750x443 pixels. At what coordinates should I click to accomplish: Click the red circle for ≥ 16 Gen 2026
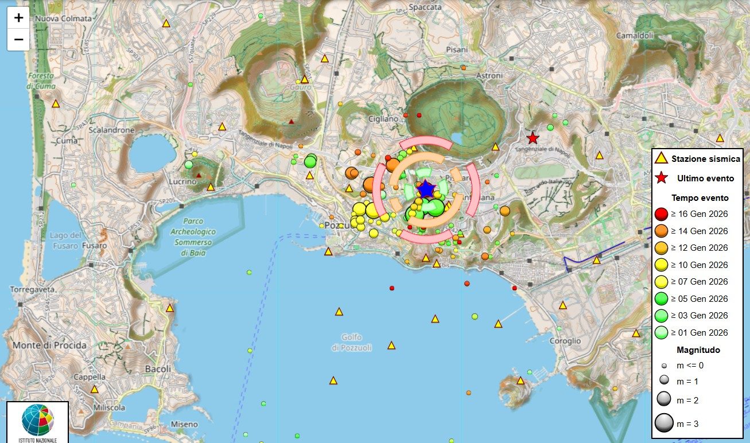[661, 214]
